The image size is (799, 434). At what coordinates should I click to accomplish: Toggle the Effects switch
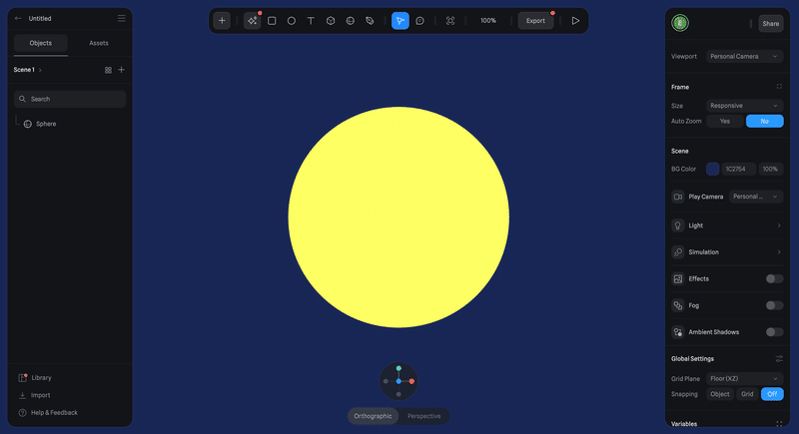click(x=774, y=278)
